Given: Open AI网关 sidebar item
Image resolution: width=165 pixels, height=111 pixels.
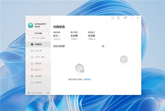Looking at the screenshot, I should (38, 57).
